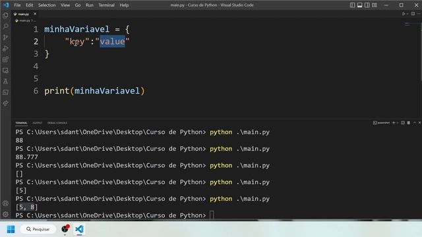The width and height of the screenshot is (422, 237).
Task: Click the VS Code logo in title bar
Action: 6,5
